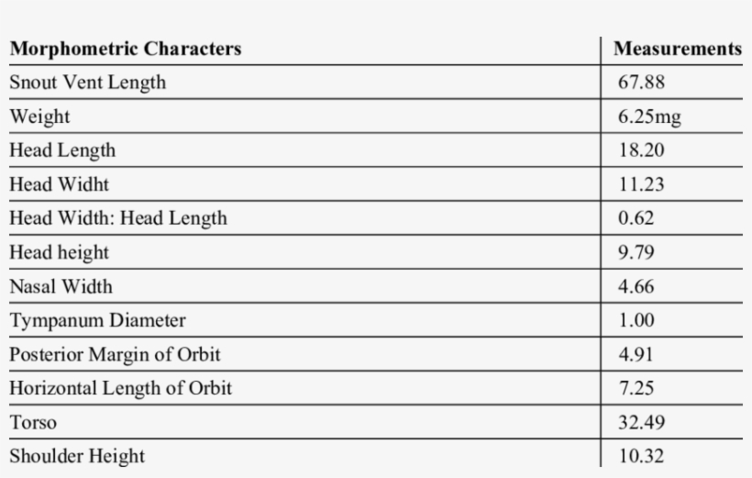Select the Head Length row label

tap(62, 150)
